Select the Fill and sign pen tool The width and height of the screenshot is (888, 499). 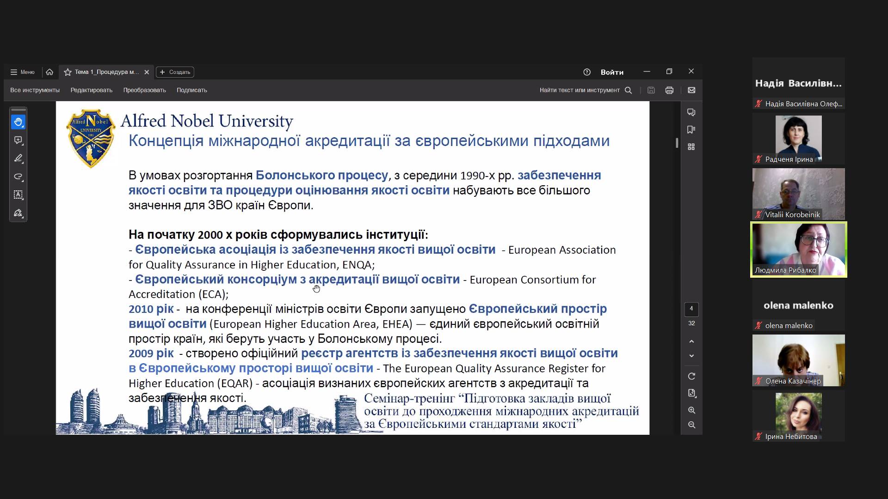[x=18, y=213]
